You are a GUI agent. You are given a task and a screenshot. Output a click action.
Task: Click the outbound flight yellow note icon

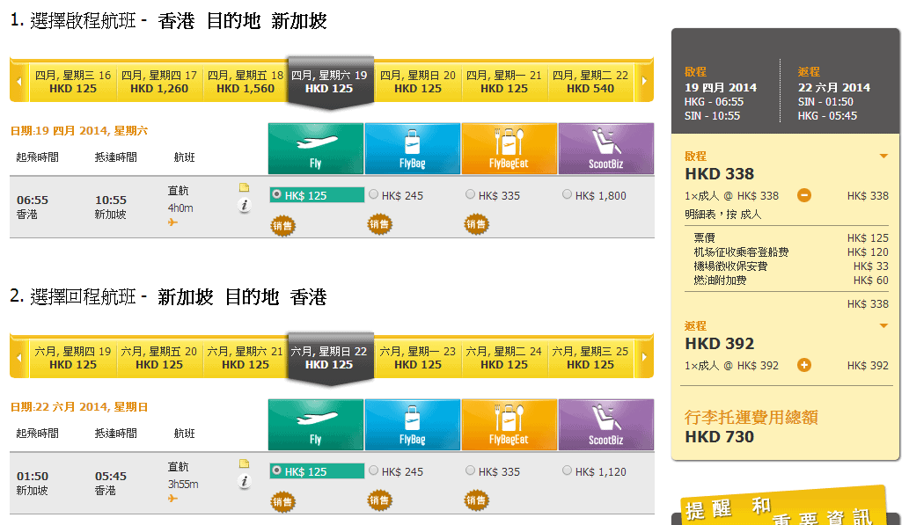tap(245, 187)
